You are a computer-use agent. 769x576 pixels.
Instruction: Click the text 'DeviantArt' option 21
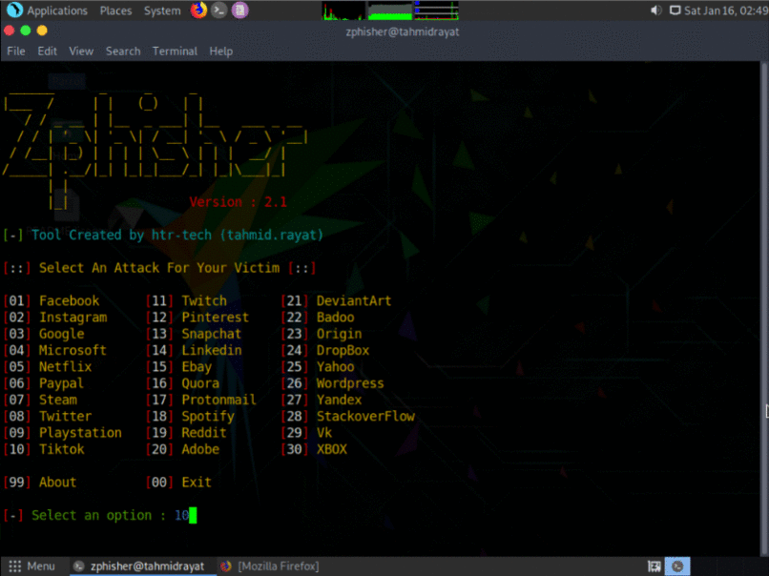(x=354, y=301)
